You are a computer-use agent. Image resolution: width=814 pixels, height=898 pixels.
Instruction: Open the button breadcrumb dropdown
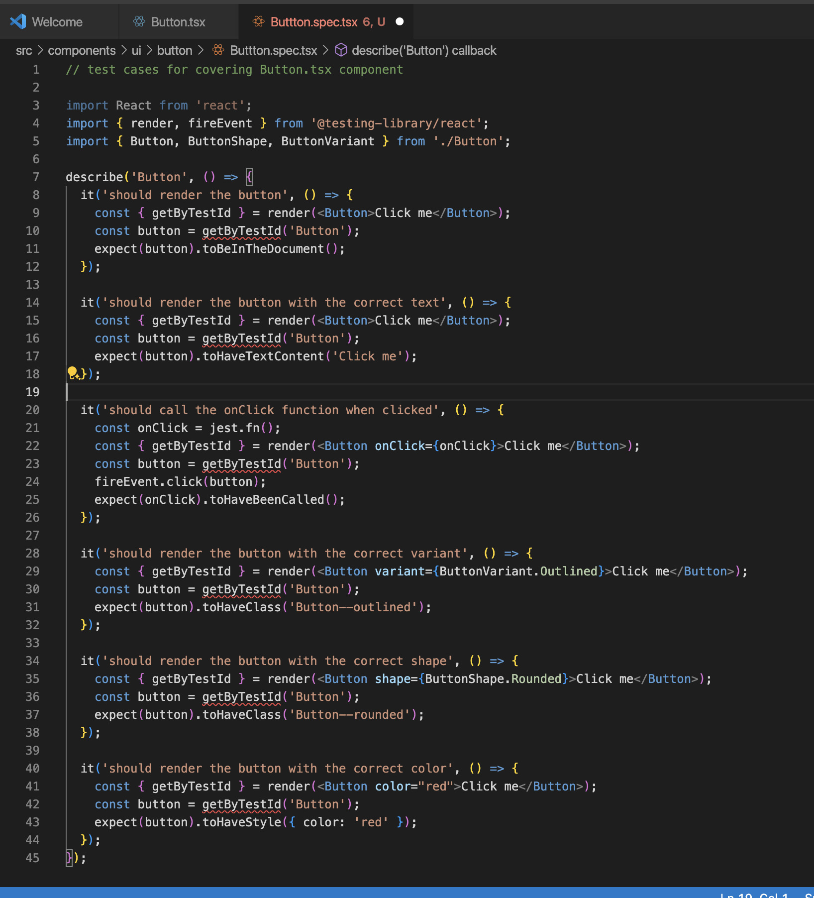174,50
